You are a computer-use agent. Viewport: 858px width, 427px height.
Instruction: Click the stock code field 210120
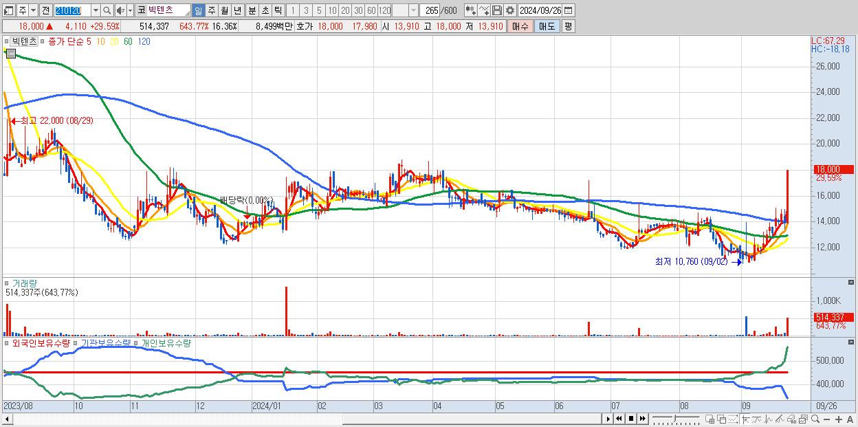pyautogui.click(x=72, y=10)
